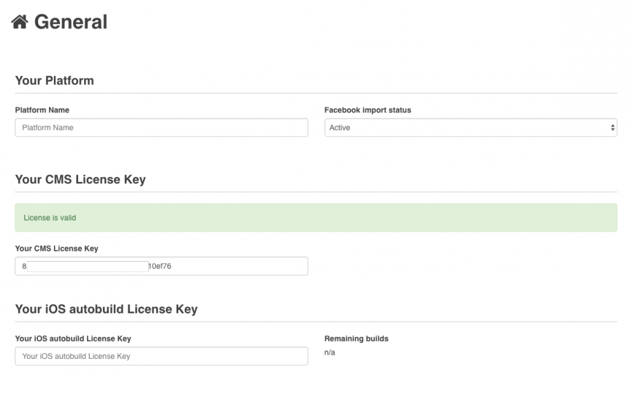The height and width of the screenshot is (394, 635).
Task: Click the '10ef76' ending of the license key
Action: point(159,266)
